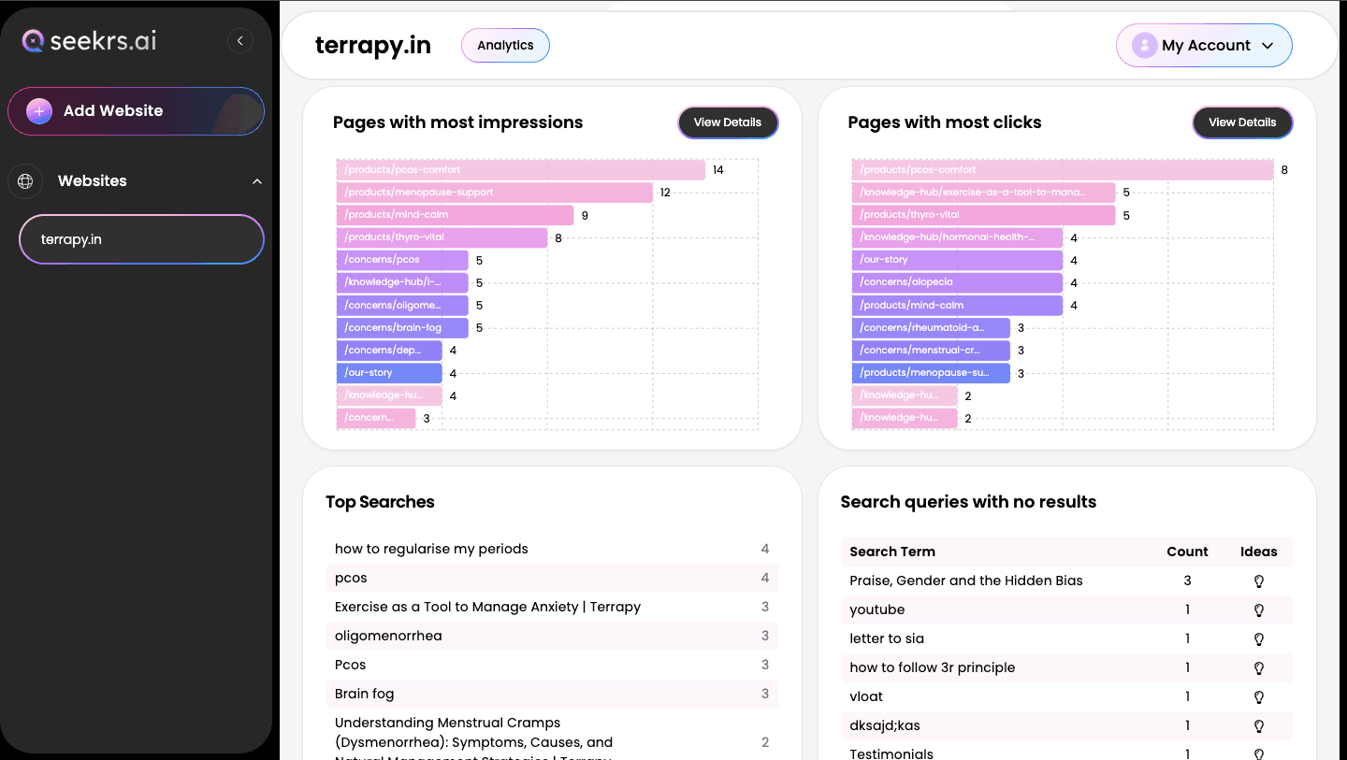
Task: Open ideas bulb for dksajd;kas query
Action: (1259, 726)
